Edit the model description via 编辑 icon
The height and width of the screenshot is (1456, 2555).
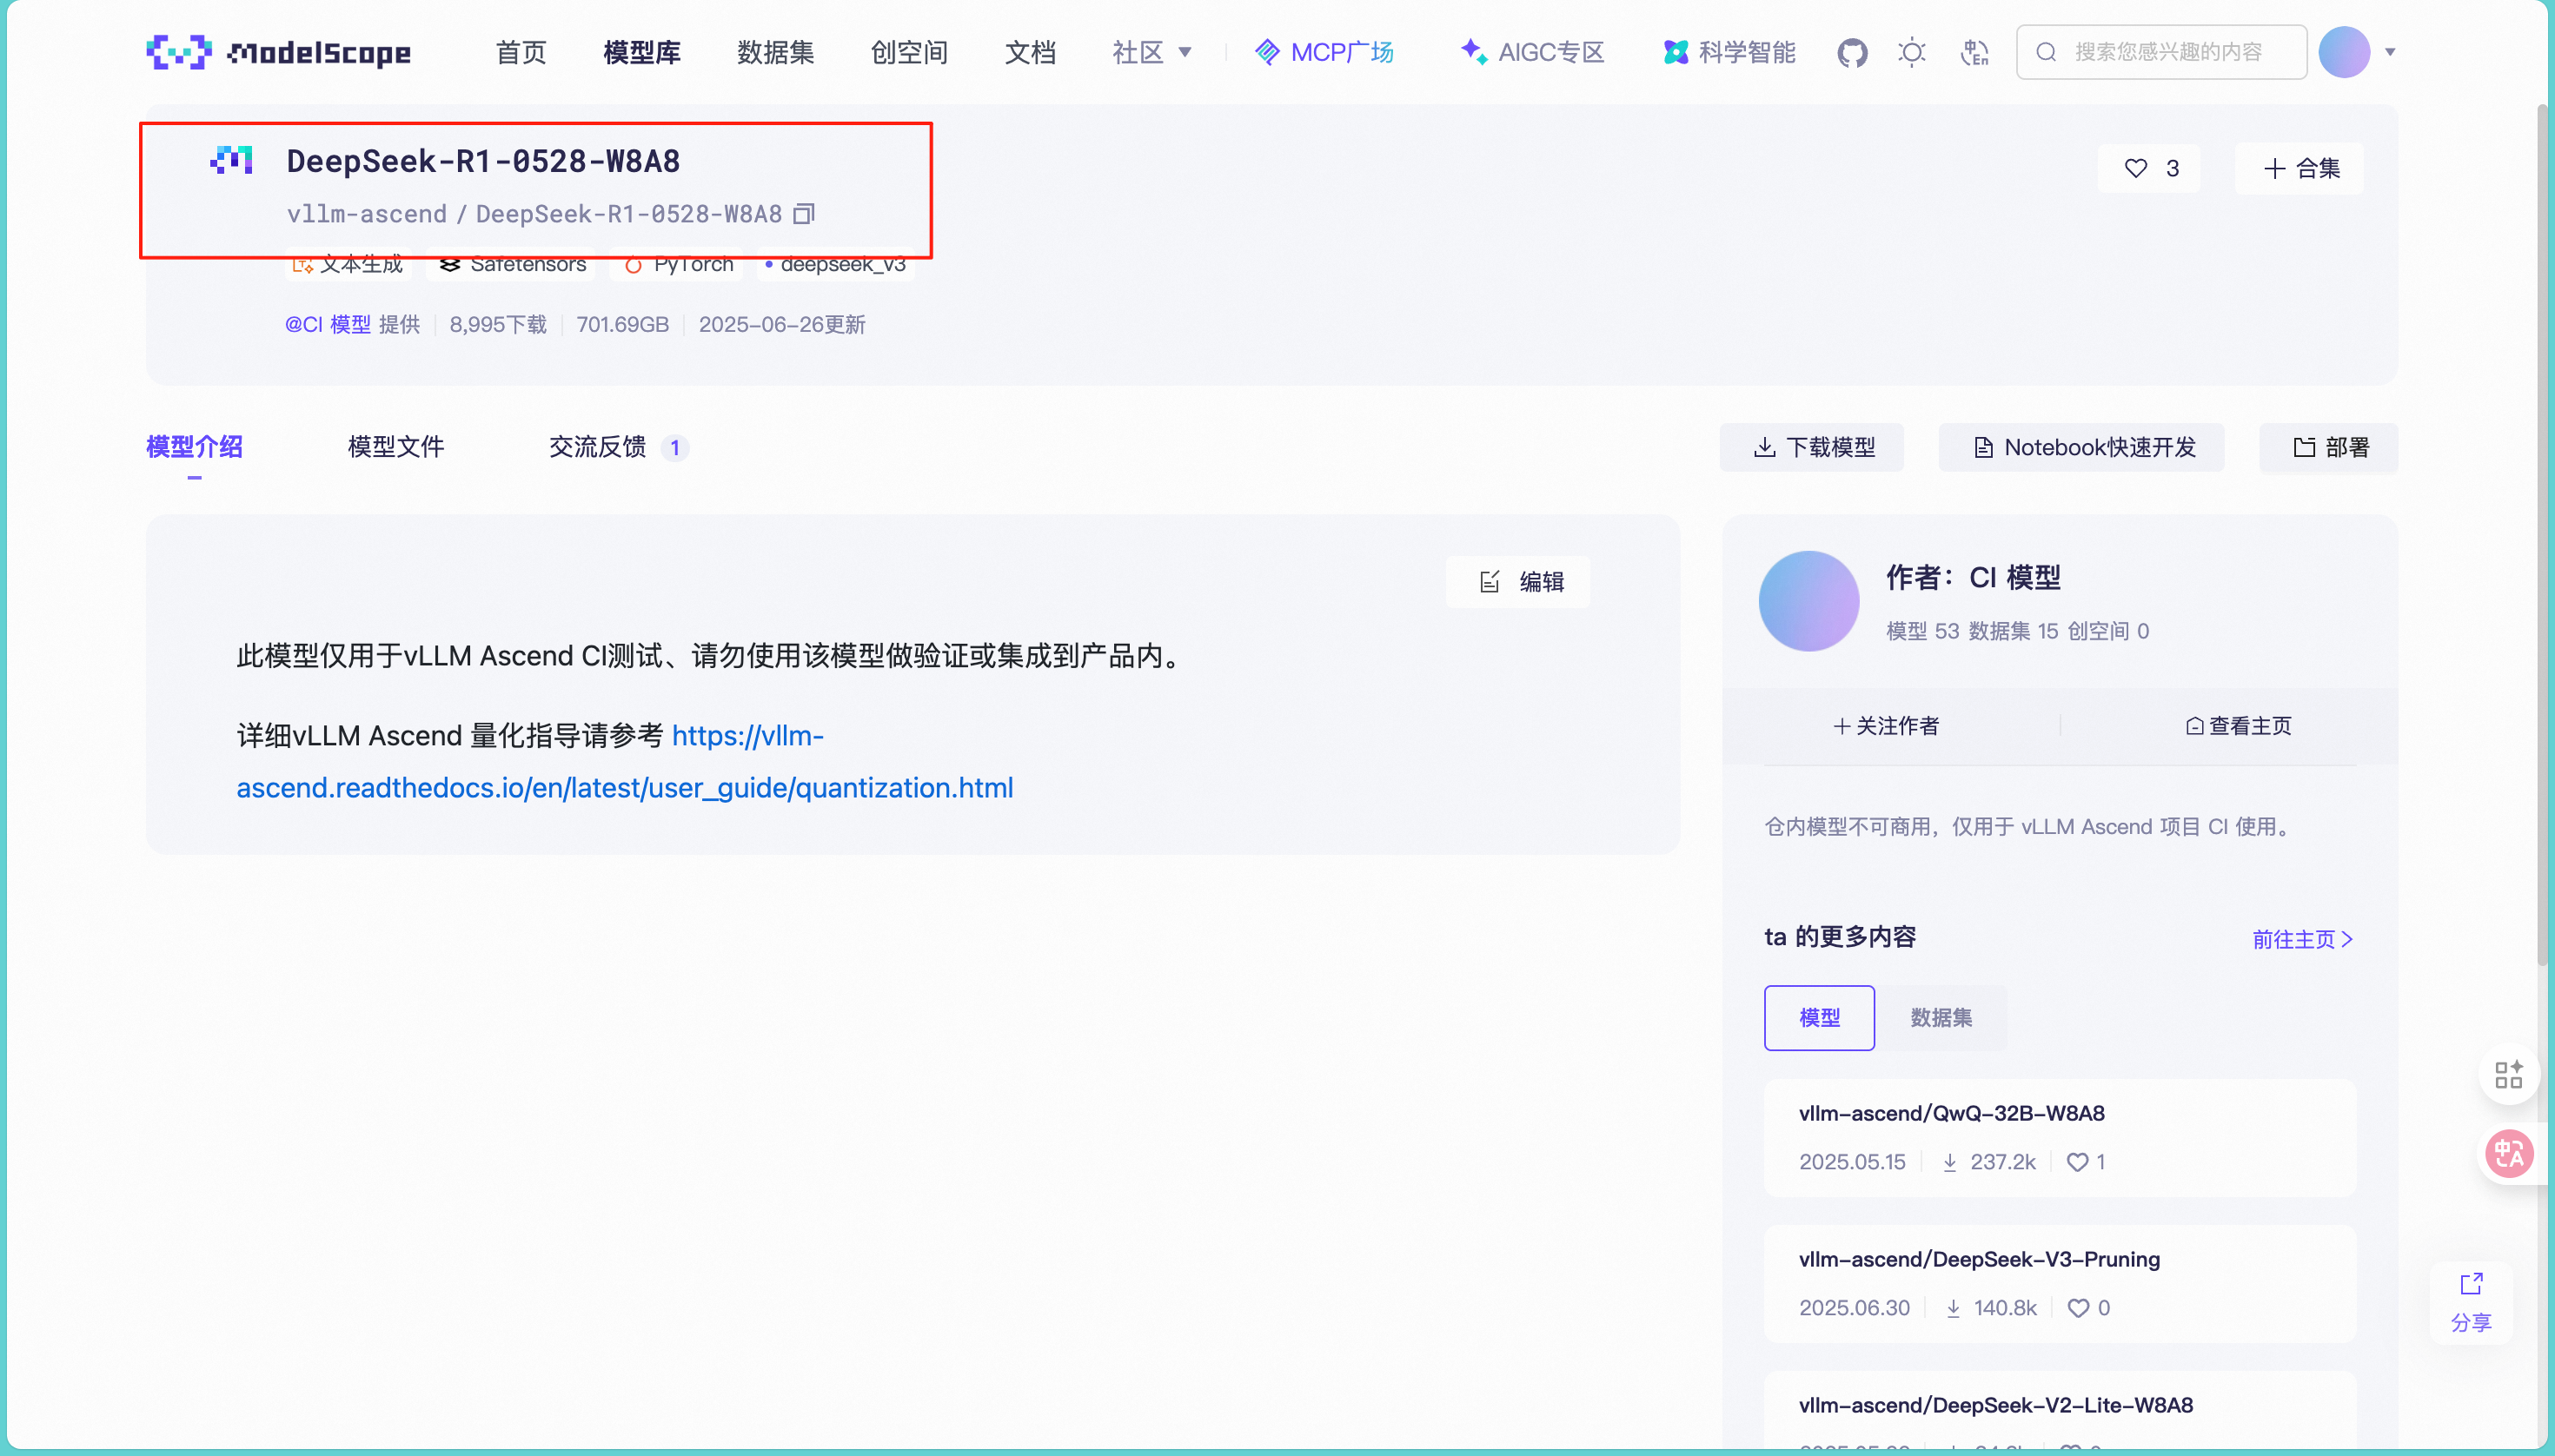1517,581
